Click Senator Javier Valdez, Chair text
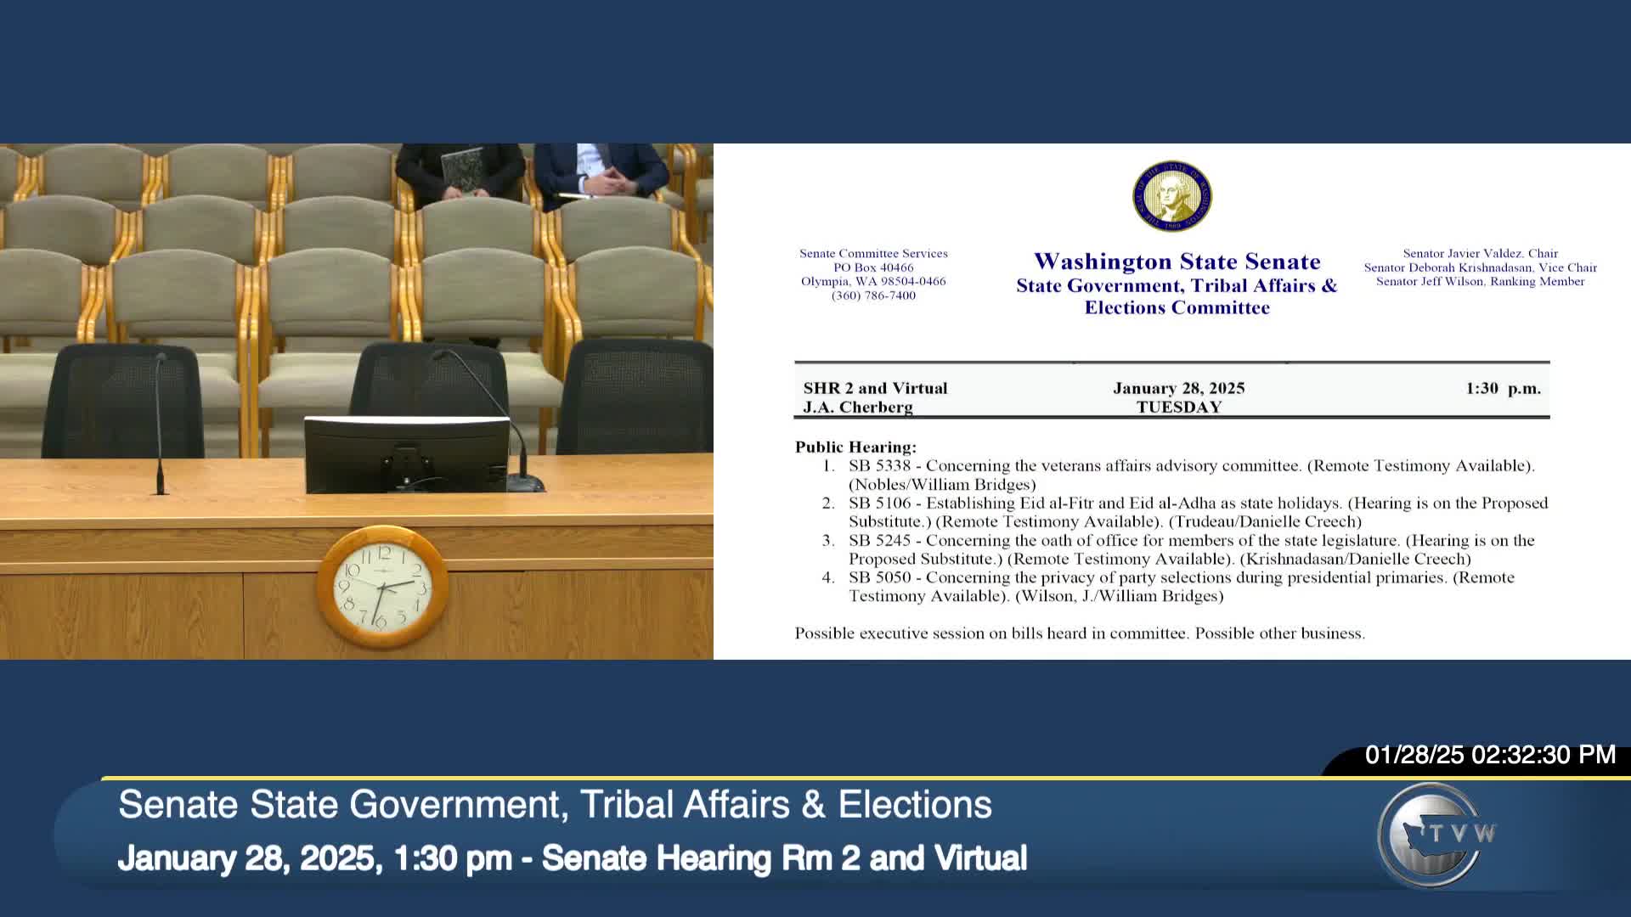This screenshot has height=917, width=1631. [1480, 253]
